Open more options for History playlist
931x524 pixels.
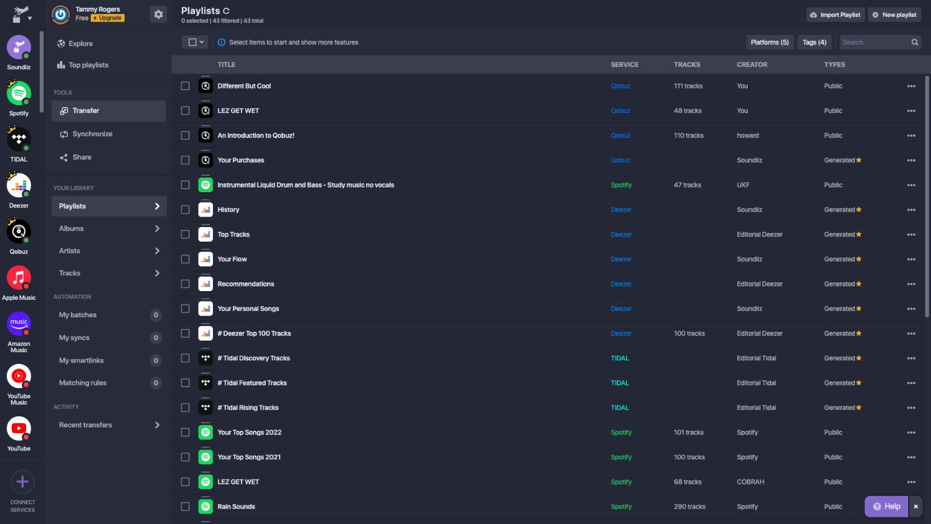(911, 210)
